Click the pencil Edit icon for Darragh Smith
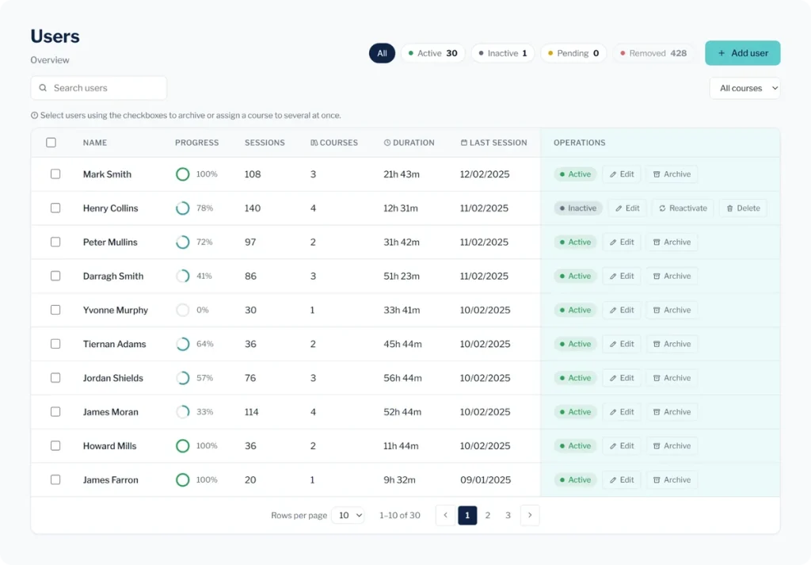 pyautogui.click(x=613, y=277)
